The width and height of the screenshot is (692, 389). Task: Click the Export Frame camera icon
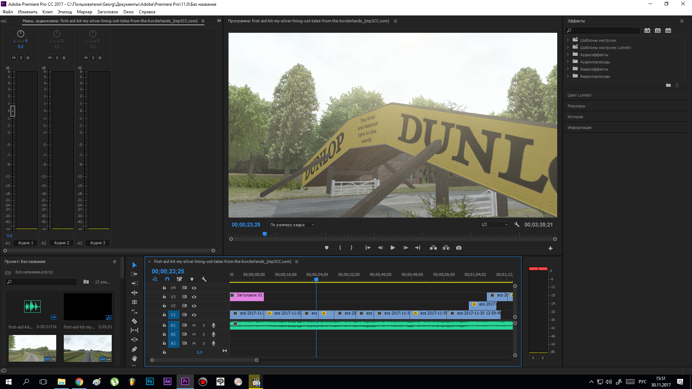pyautogui.click(x=458, y=248)
